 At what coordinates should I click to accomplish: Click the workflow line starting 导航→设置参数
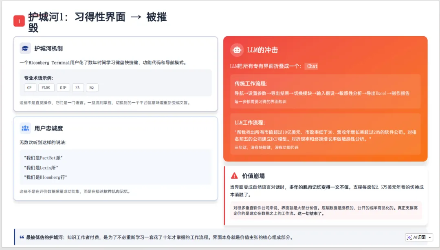tap(322, 93)
